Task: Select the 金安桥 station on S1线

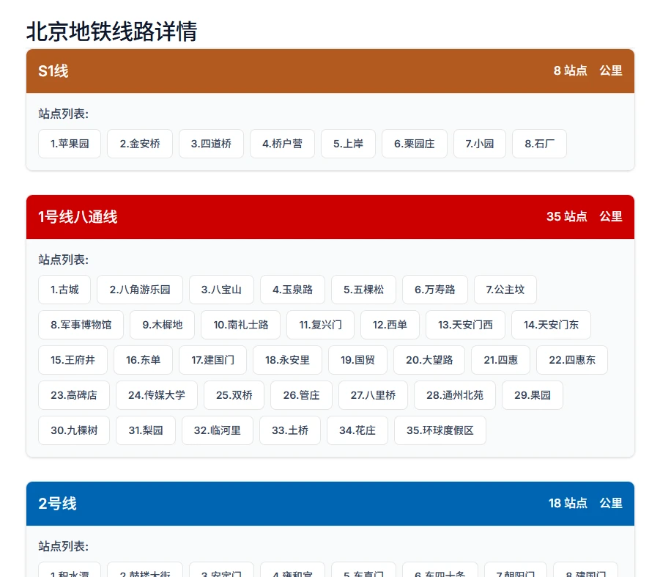Action: click(140, 144)
